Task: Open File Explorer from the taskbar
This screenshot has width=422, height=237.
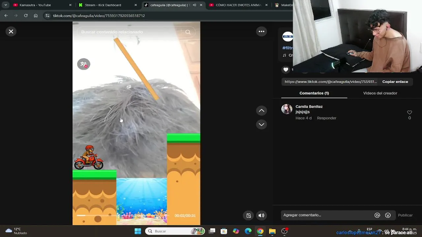Action: pyautogui.click(x=272, y=231)
